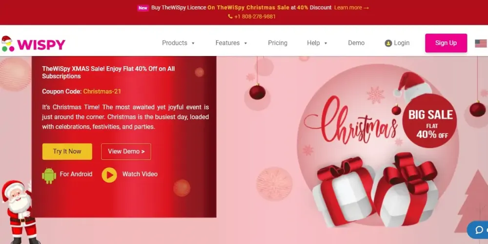Click the phone icon in banner
This screenshot has width=488, height=244.
230,17
